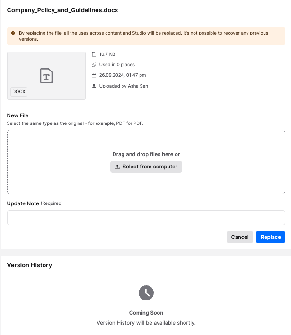291x335 pixels.
Task: Click the blue Replace button
Action: (271, 237)
